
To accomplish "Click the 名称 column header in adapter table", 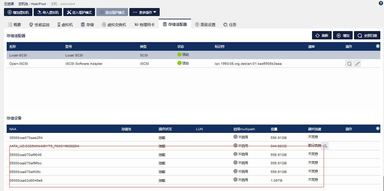I will click(12, 47).
